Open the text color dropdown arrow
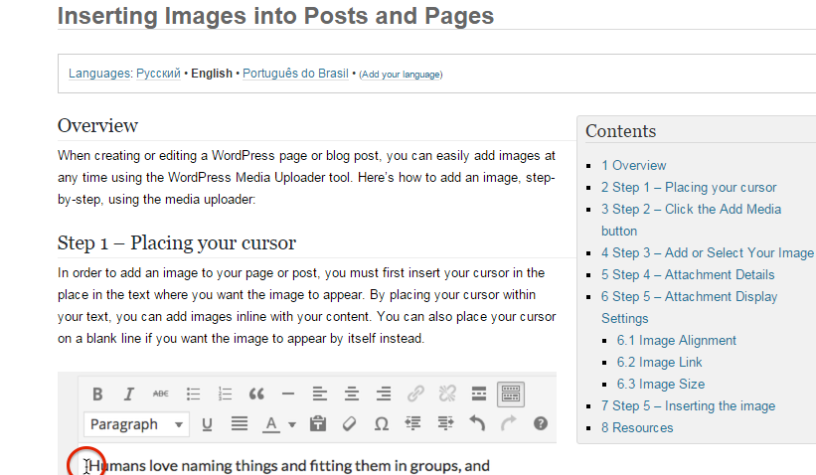This screenshot has height=475, width=816. 292,425
